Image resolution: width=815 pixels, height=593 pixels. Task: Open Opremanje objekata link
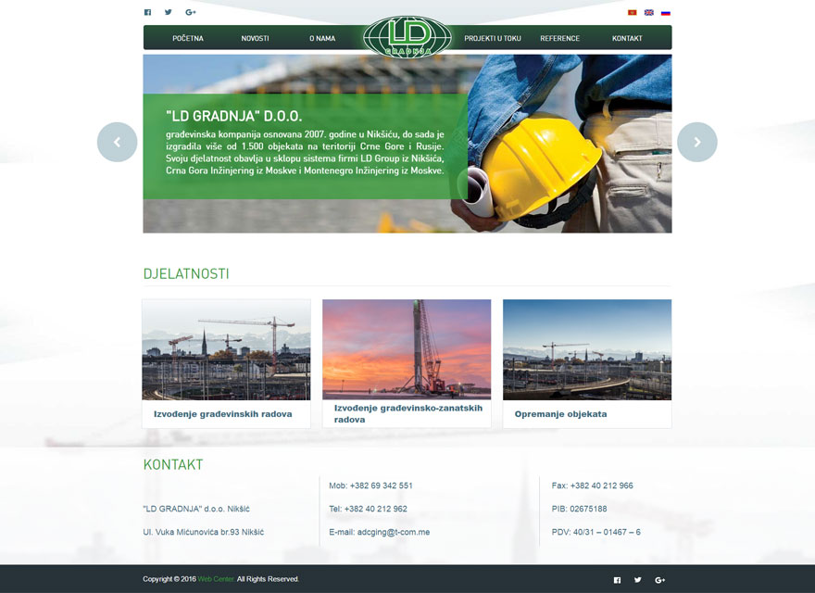(x=561, y=414)
